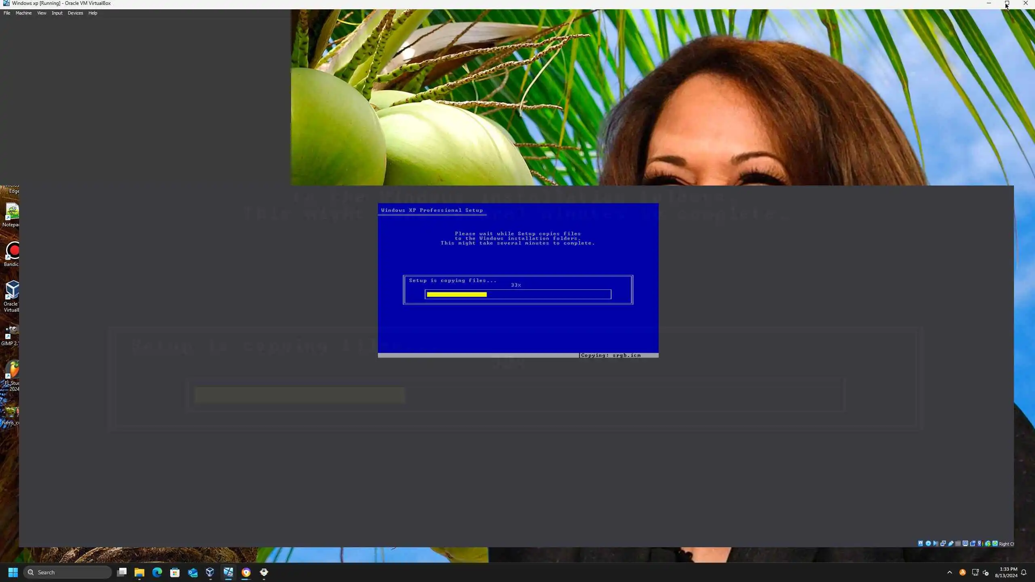The width and height of the screenshot is (1035, 582).
Task: Click the mouse integration status icon
Action: tap(988, 544)
